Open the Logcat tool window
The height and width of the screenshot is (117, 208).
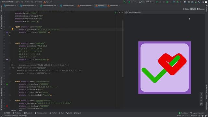click(x=78, y=113)
